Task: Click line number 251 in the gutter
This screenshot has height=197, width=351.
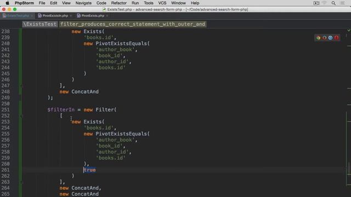Action: point(5,110)
